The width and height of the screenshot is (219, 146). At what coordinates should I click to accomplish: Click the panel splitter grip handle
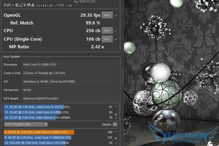[x=123, y=77]
